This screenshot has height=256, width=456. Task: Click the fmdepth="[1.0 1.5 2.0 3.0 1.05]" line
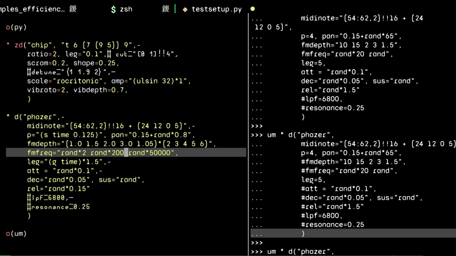[121, 144]
